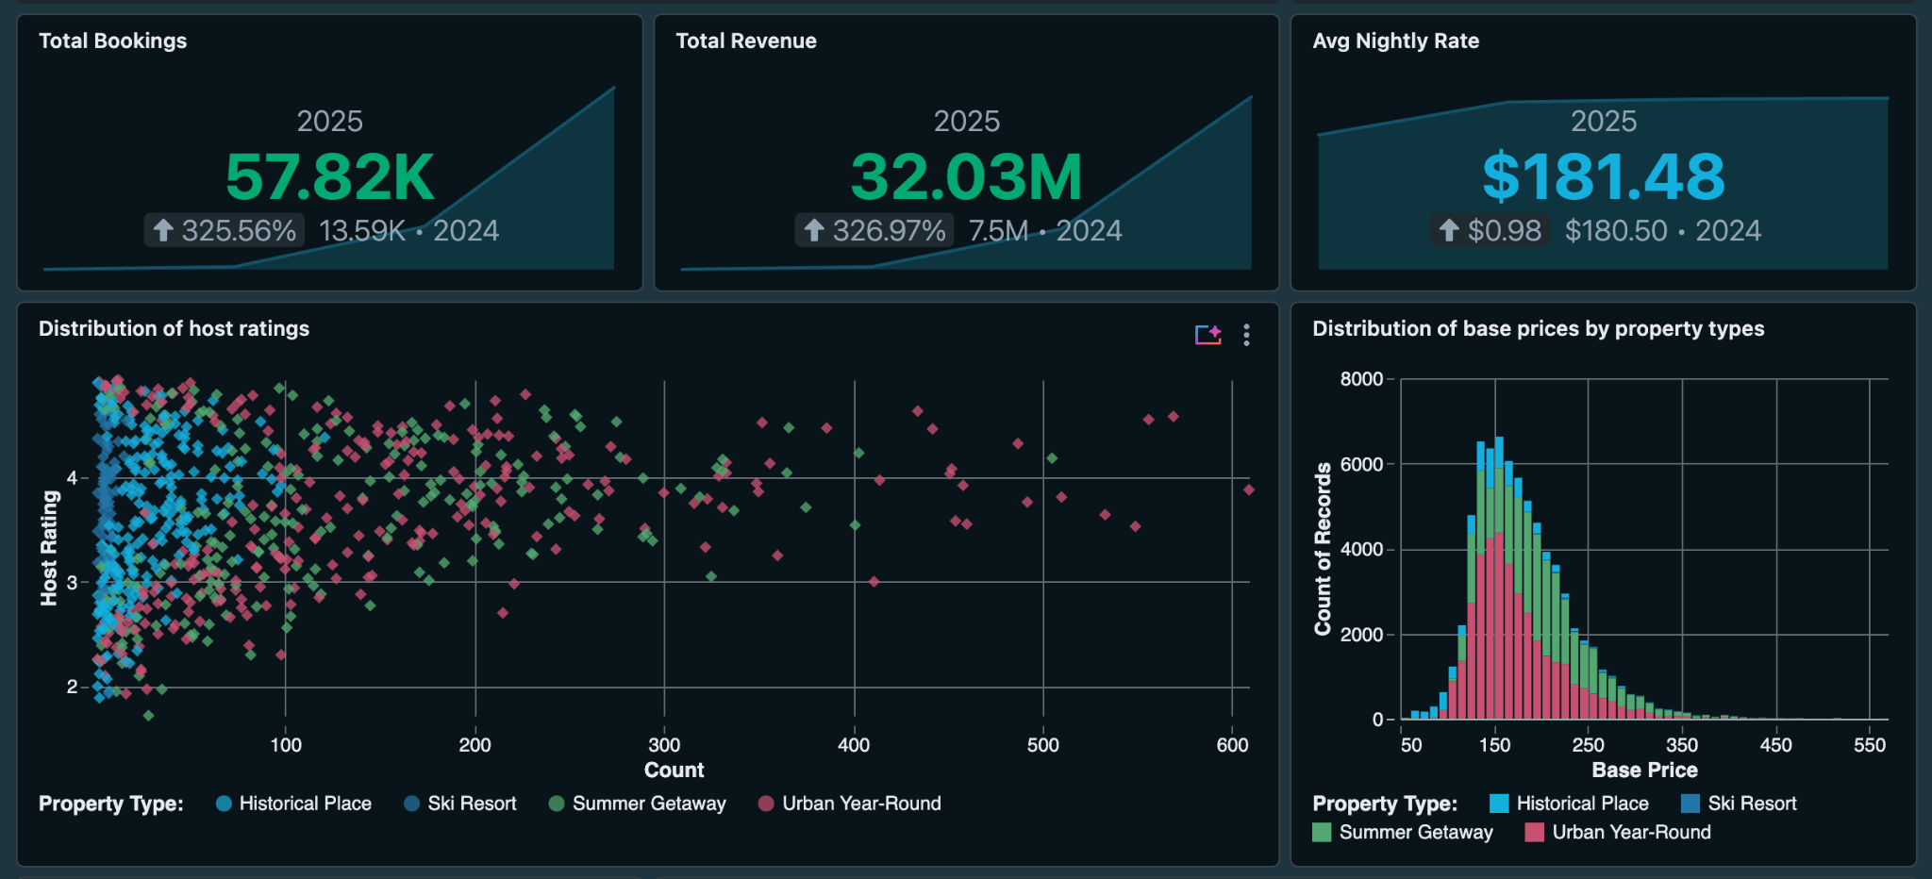The width and height of the screenshot is (1932, 879).
Task: Click the Count of Records axis label
Action: 1323,549
